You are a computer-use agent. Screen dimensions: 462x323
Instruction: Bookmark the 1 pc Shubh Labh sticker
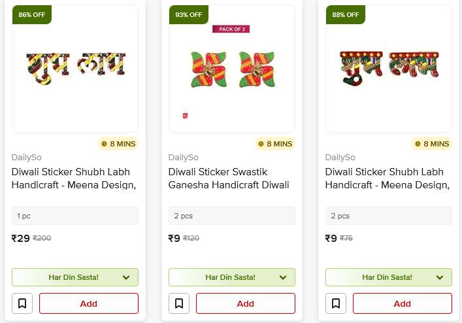click(x=22, y=303)
